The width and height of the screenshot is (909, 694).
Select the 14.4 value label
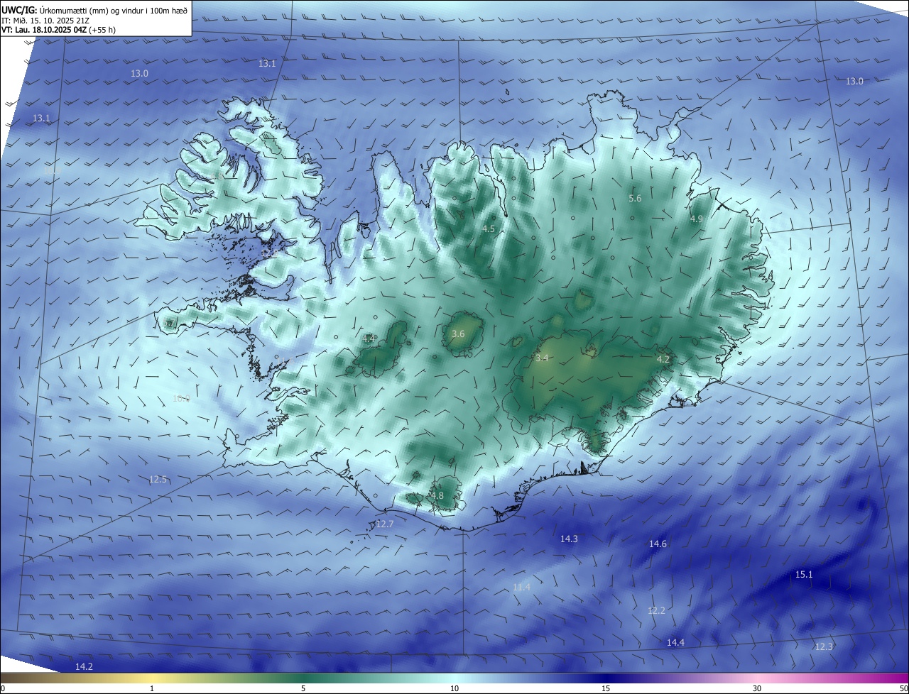(675, 643)
